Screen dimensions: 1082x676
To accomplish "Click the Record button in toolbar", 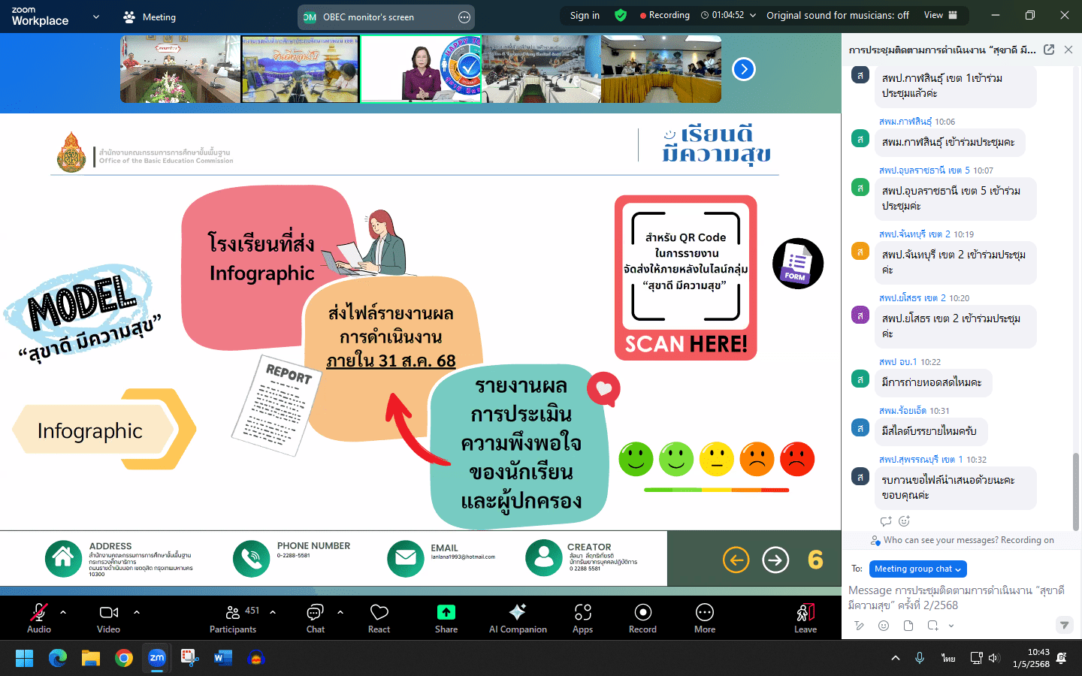I will coord(642,618).
